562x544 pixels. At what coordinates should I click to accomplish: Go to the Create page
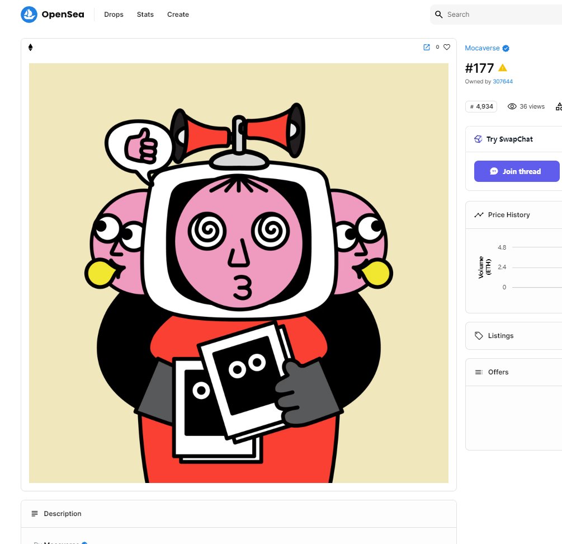coord(178,15)
